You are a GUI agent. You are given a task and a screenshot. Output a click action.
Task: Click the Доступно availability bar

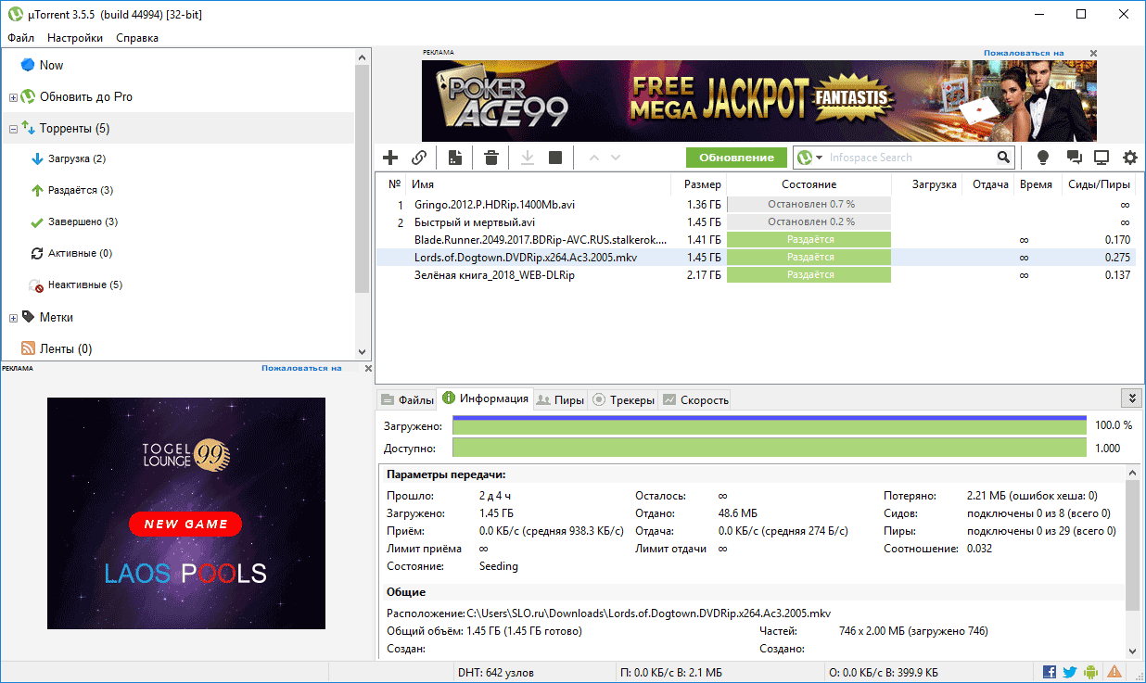click(x=770, y=448)
